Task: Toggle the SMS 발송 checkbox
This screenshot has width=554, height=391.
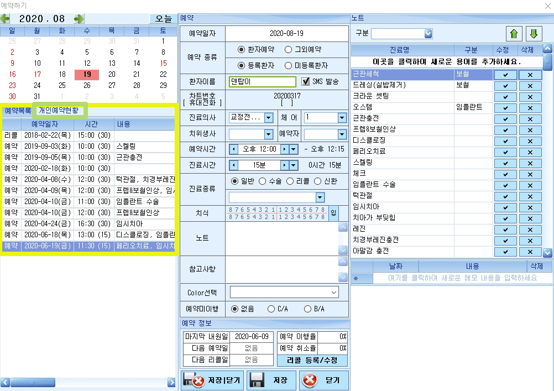Action: (x=306, y=82)
